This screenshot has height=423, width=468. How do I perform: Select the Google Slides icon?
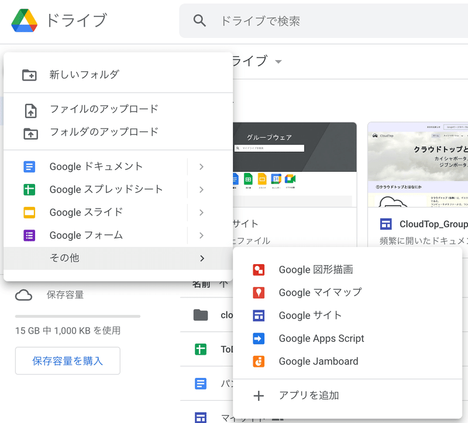[x=29, y=212]
